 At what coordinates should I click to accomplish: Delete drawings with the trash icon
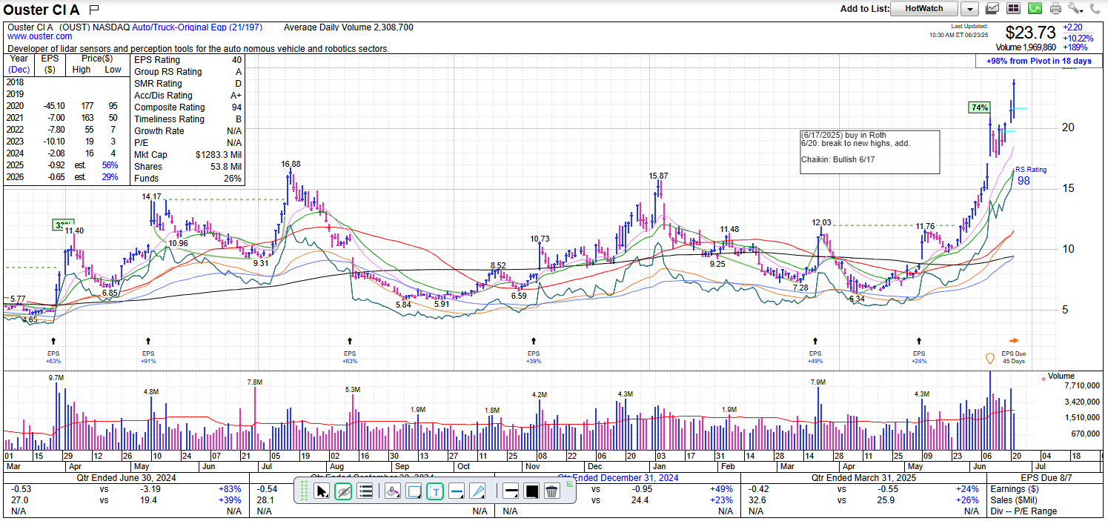[551, 491]
